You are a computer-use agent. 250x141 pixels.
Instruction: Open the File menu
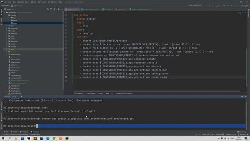click(x=6, y=2)
